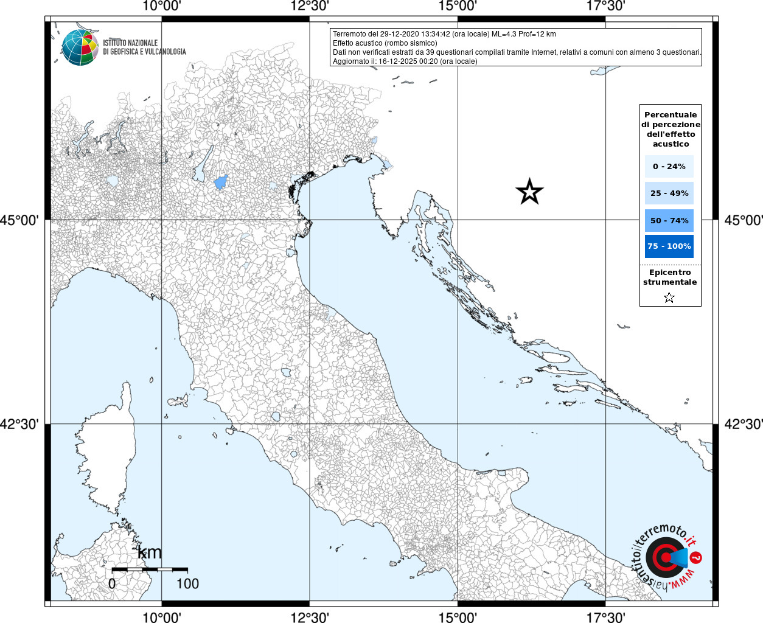763x623 pixels.
Task: Click the left 45°00' latitude label
Action: coord(19,220)
